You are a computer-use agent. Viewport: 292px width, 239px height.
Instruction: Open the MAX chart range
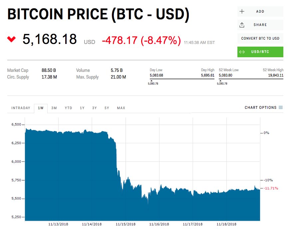(x=121, y=108)
